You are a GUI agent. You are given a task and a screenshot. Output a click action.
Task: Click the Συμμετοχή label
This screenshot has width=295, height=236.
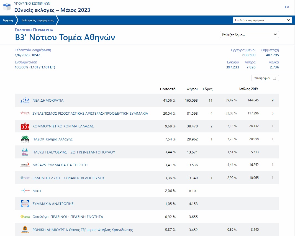pos(270,50)
